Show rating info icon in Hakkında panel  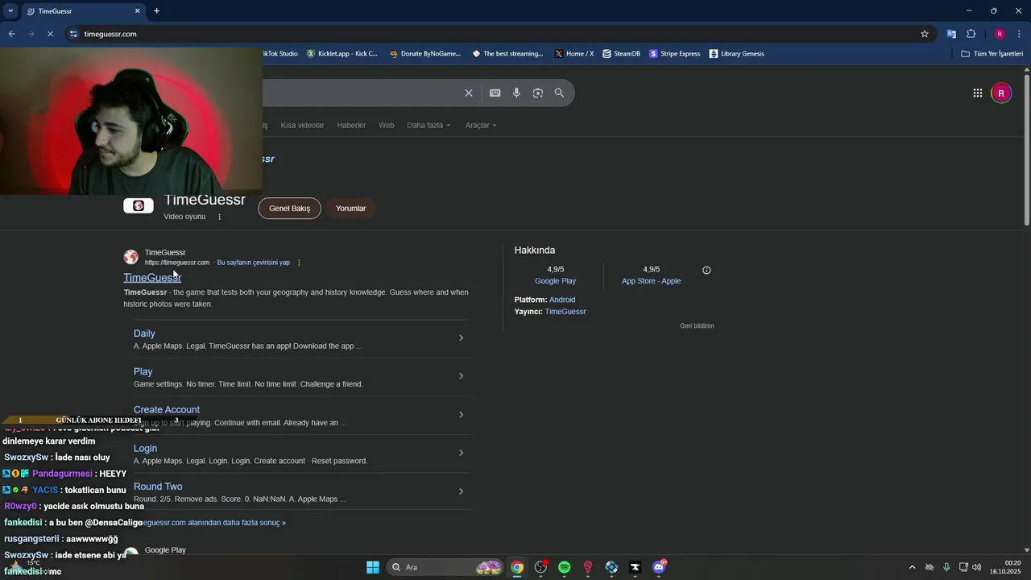tap(706, 270)
